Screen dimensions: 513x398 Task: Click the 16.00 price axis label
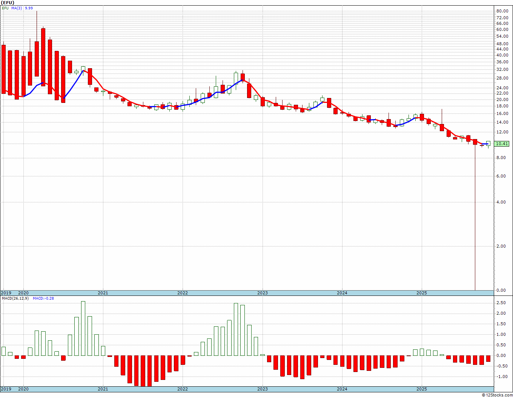(x=502, y=114)
